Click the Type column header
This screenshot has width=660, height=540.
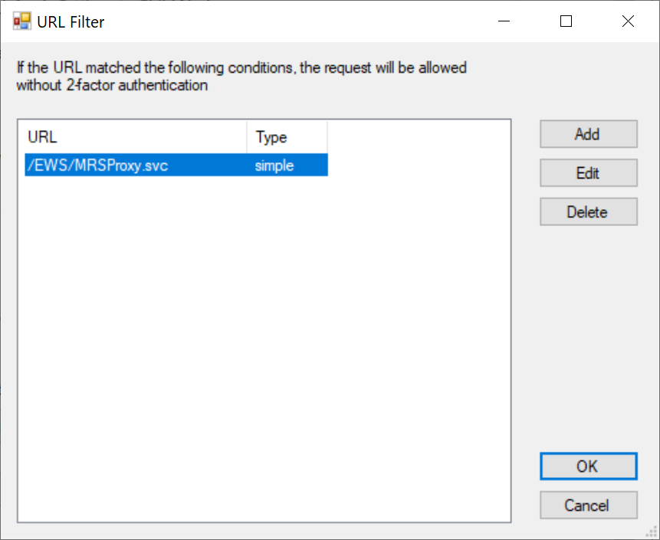click(287, 138)
